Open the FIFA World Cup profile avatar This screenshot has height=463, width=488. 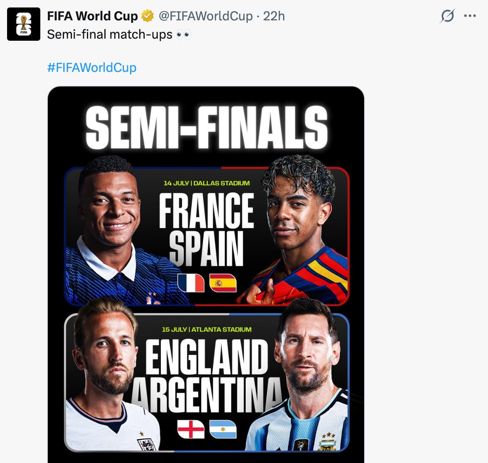point(24,24)
